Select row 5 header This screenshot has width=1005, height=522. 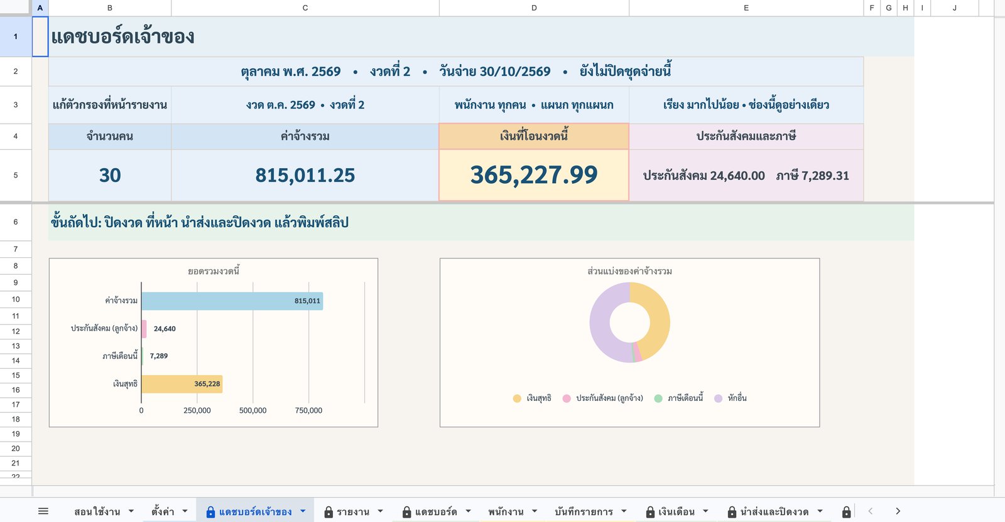click(x=16, y=175)
